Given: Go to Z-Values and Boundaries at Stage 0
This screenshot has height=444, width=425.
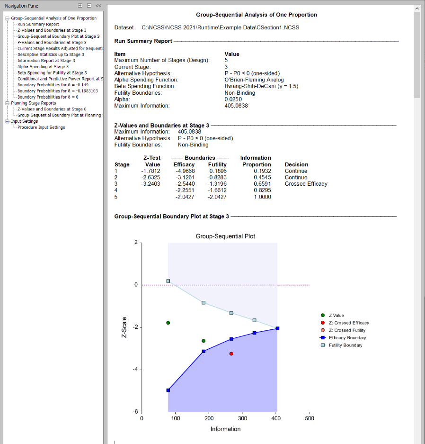Looking at the screenshot, I should [52, 109].
